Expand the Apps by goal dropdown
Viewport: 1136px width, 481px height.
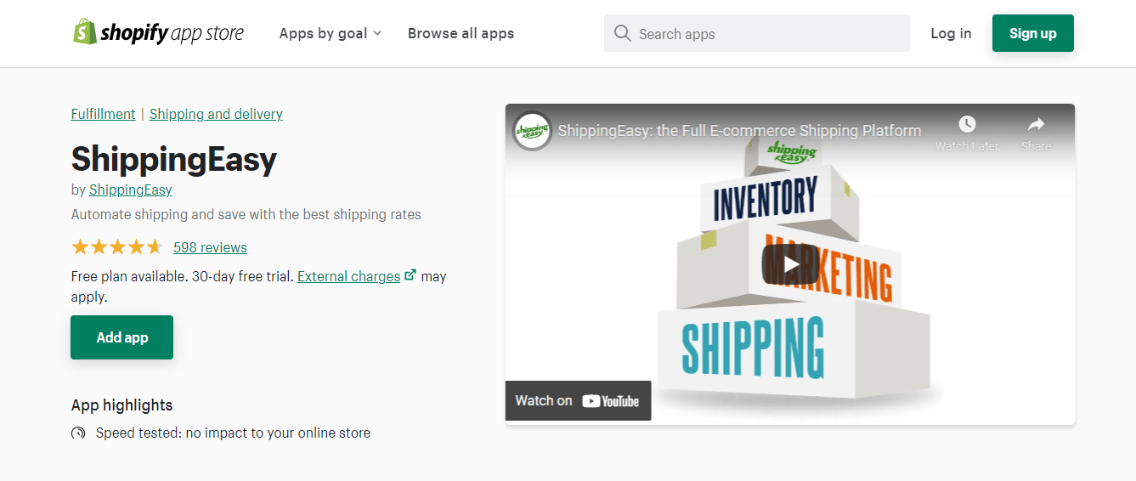pyautogui.click(x=331, y=34)
